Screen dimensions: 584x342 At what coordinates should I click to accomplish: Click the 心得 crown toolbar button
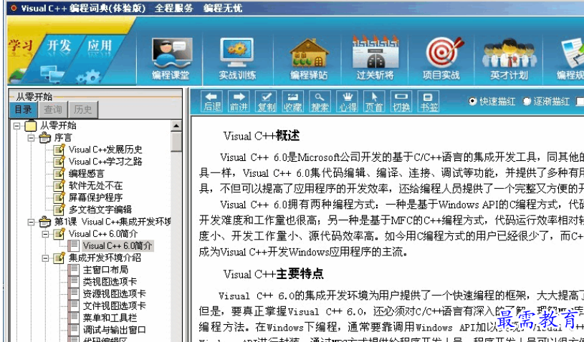pyautogui.click(x=347, y=102)
